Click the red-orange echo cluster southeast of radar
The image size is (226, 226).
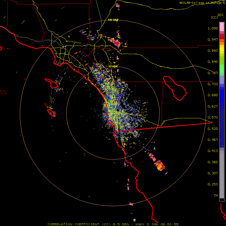tap(159, 165)
